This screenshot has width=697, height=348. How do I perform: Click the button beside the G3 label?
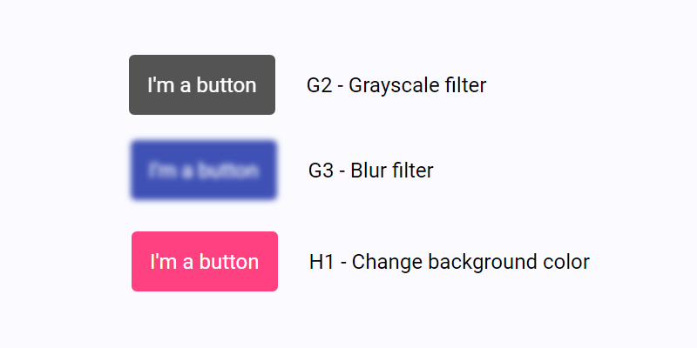204,171
